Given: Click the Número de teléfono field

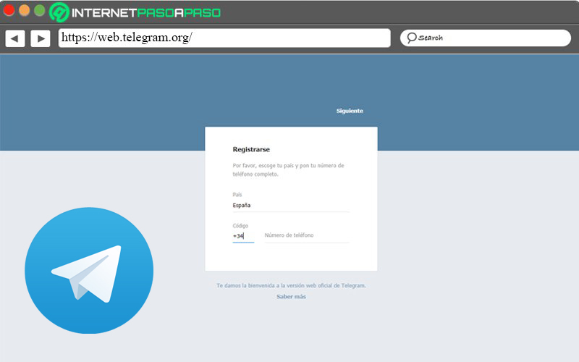Looking at the screenshot, I should click(x=307, y=235).
